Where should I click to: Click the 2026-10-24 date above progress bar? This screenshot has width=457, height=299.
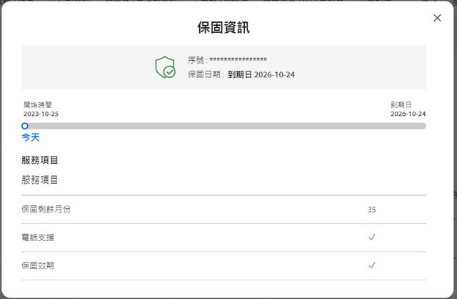pos(408,114)
